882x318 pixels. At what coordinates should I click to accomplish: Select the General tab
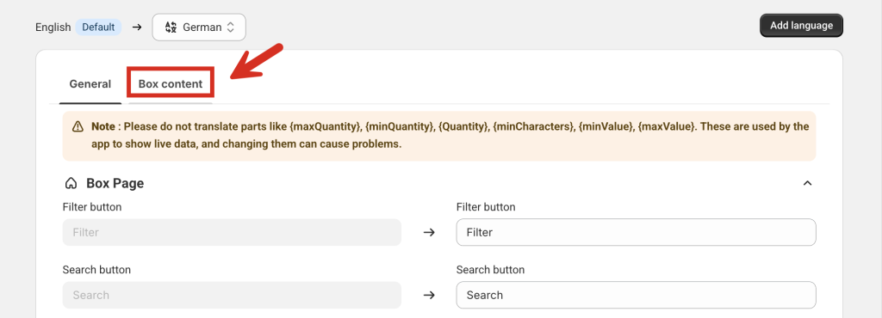(90, 84)
